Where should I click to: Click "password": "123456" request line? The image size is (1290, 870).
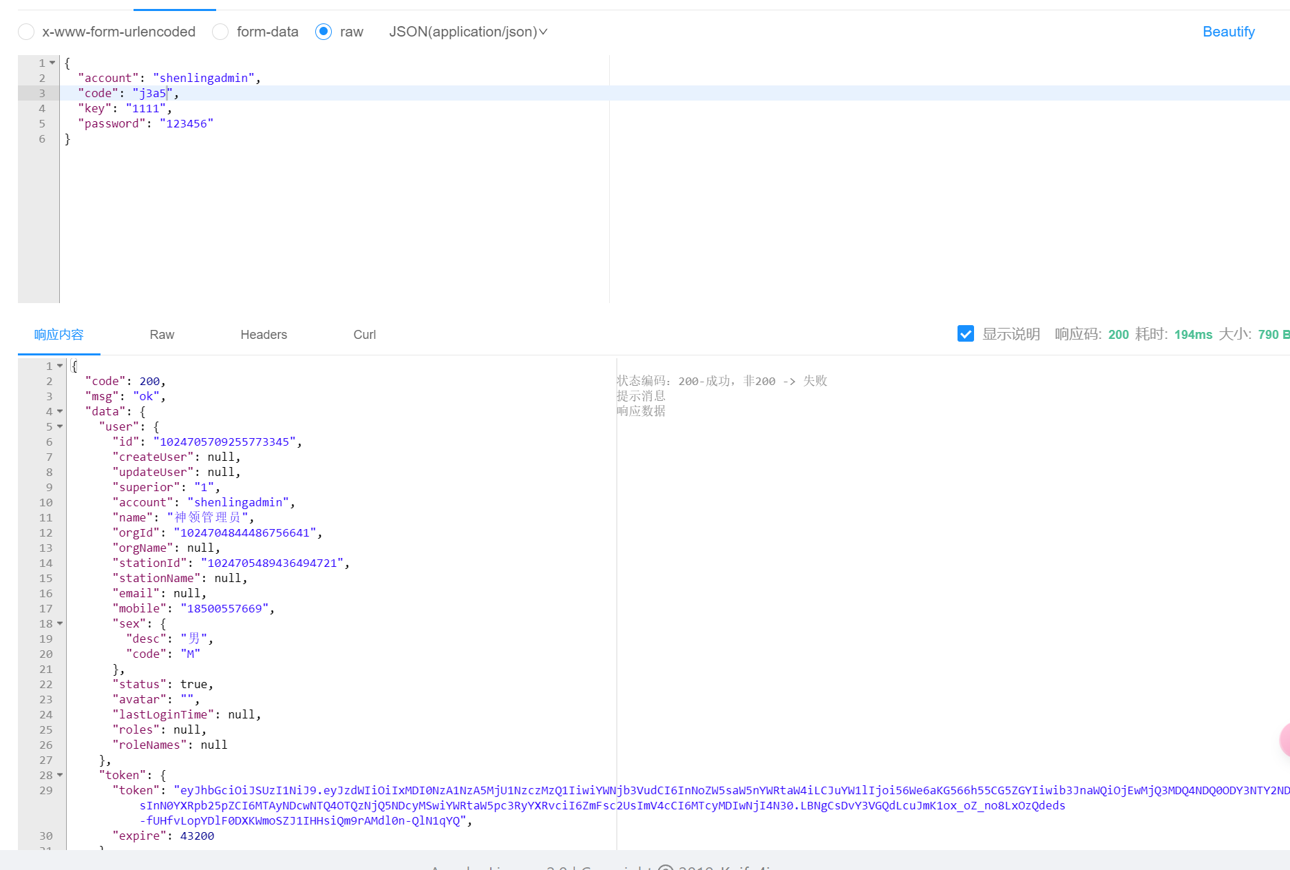145,123
